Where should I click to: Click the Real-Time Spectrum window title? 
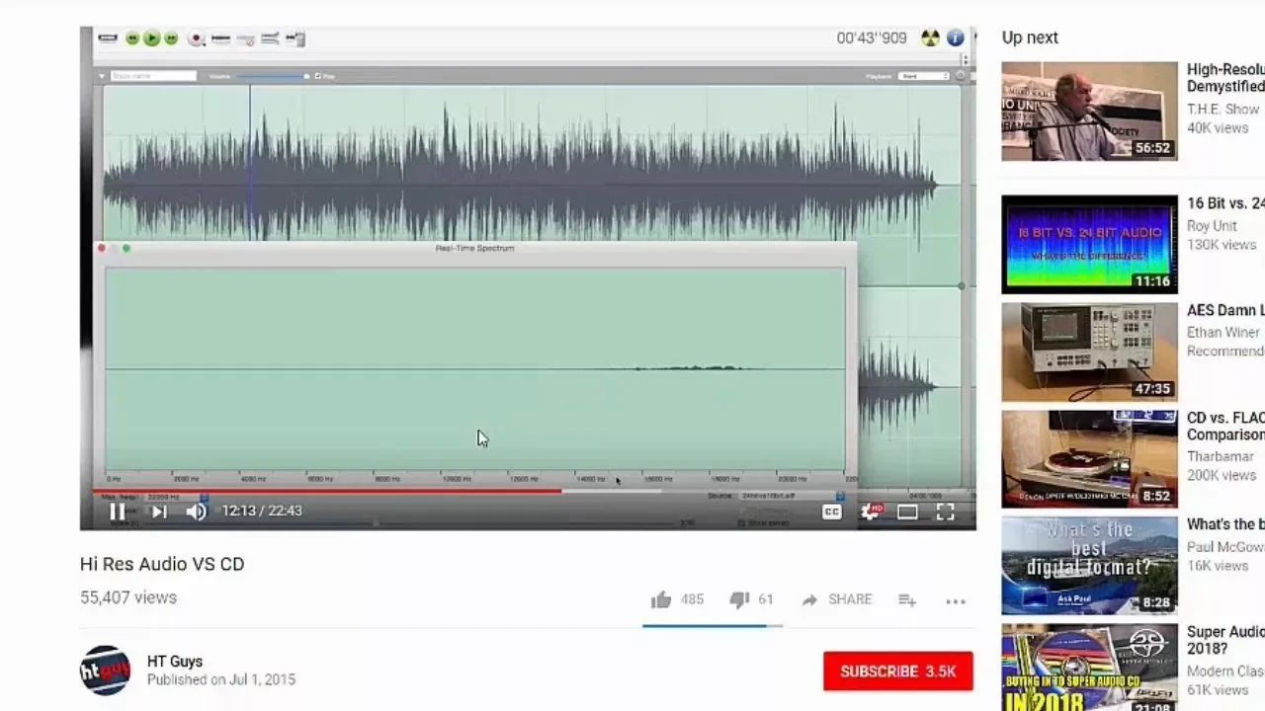coord(474,248)
